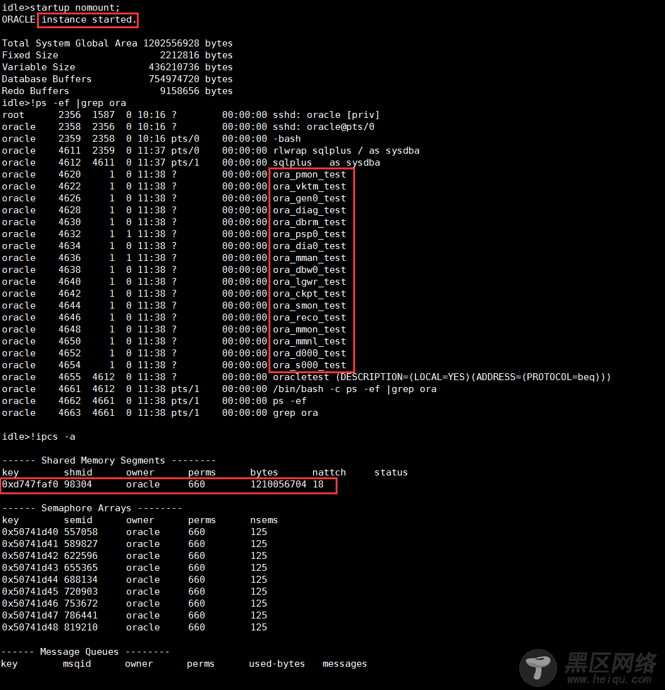Click the ora_dia0_test process name
665x690 pixels.
tap(309, 245)
